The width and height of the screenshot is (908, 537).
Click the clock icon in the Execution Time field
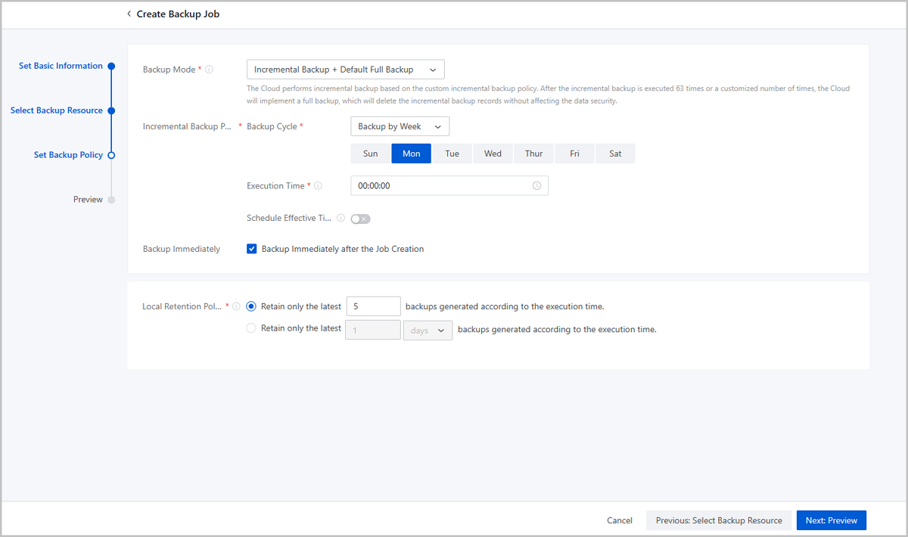pyautogui.click(x=536, y=186)
